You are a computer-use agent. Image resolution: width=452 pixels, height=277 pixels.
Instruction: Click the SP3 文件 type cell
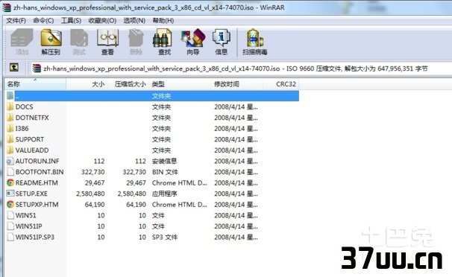165,238
